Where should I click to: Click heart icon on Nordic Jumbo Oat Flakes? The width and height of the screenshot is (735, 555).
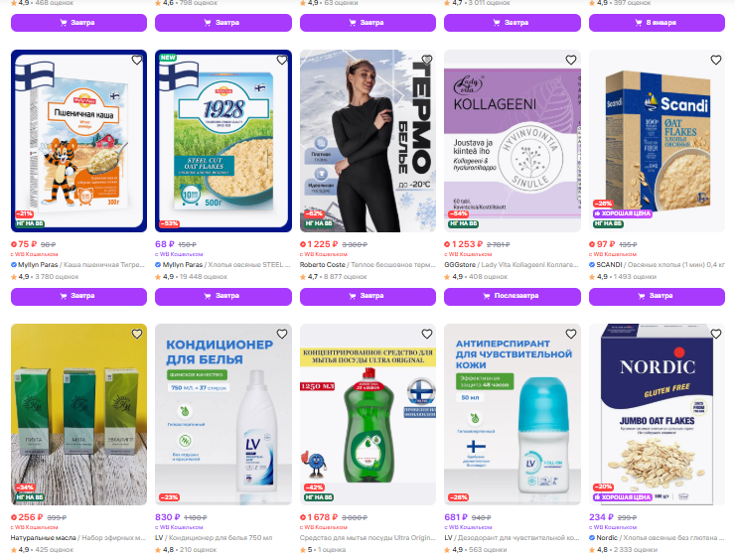716,334
